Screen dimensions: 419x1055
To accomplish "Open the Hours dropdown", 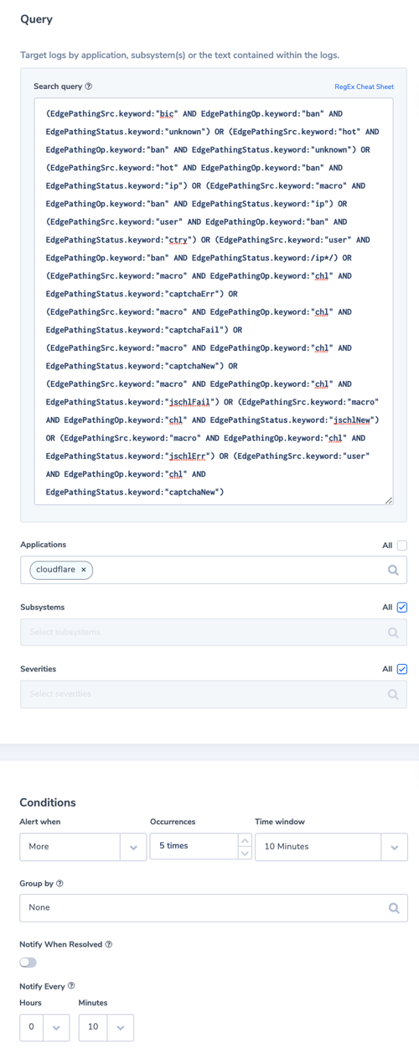I will [44, 1027].
